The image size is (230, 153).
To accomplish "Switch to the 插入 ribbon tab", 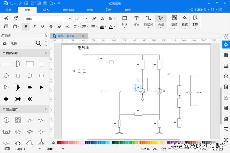I will pyautogui.click(x=46, y=10).
